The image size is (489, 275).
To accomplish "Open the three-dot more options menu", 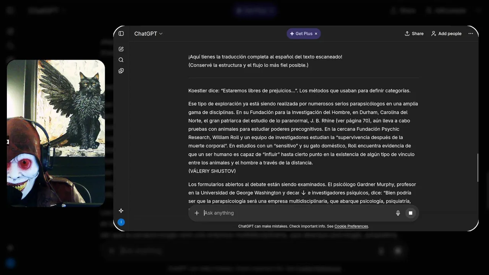I will coord(471,34).
